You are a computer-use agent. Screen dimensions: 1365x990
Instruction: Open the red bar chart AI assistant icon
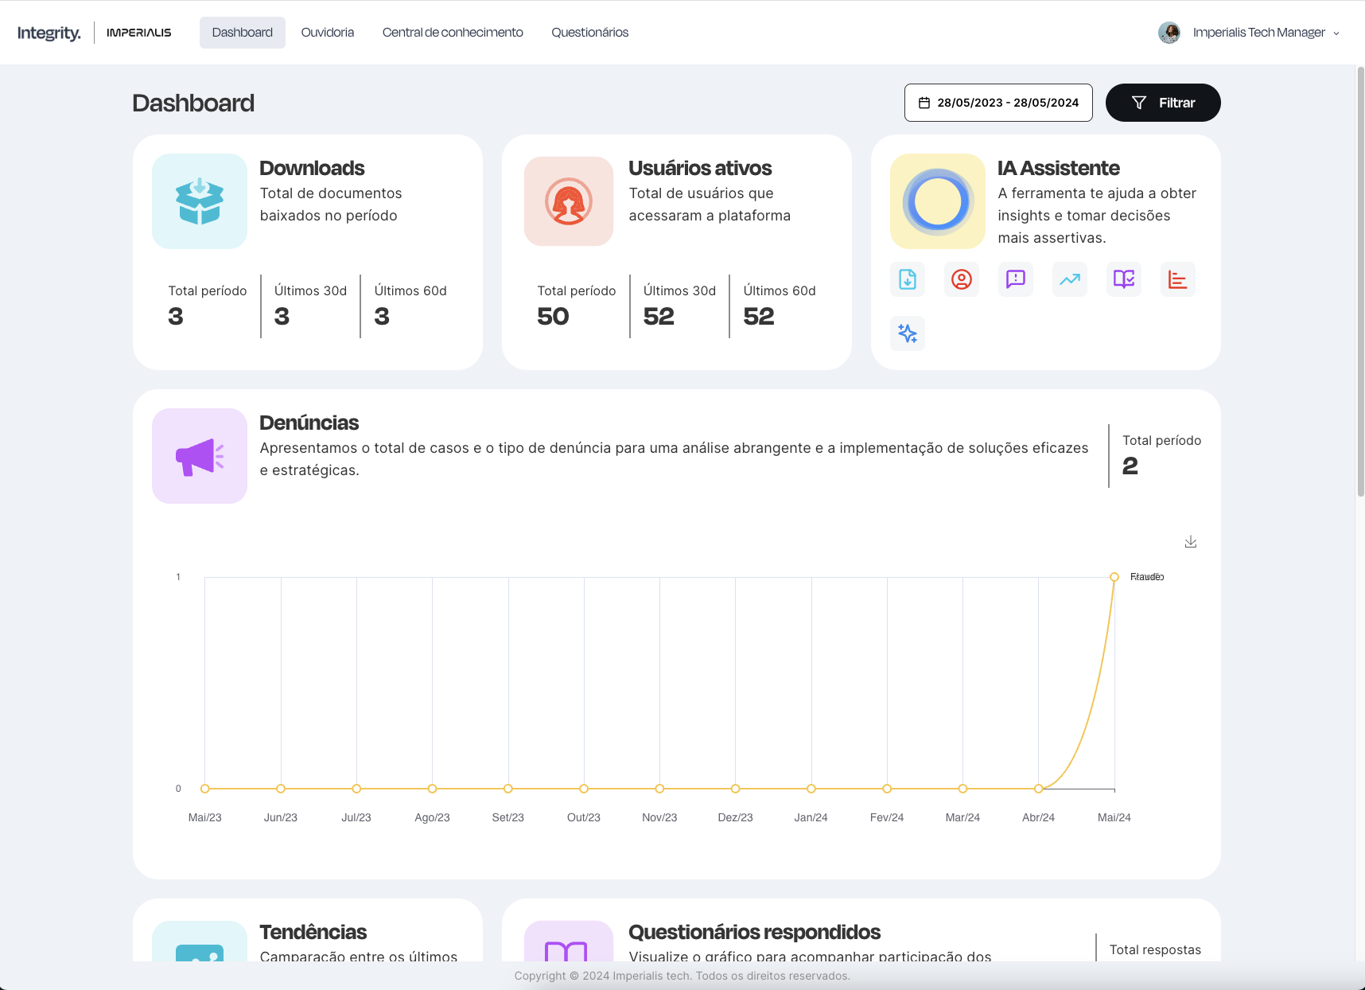[1178, 279]
